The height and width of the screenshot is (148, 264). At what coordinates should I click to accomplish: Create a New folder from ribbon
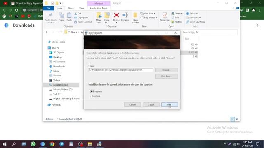coord(136,18)
